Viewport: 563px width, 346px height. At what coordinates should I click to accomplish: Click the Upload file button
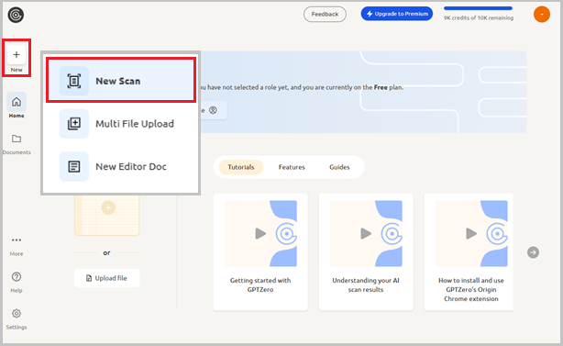coord(106,278)
